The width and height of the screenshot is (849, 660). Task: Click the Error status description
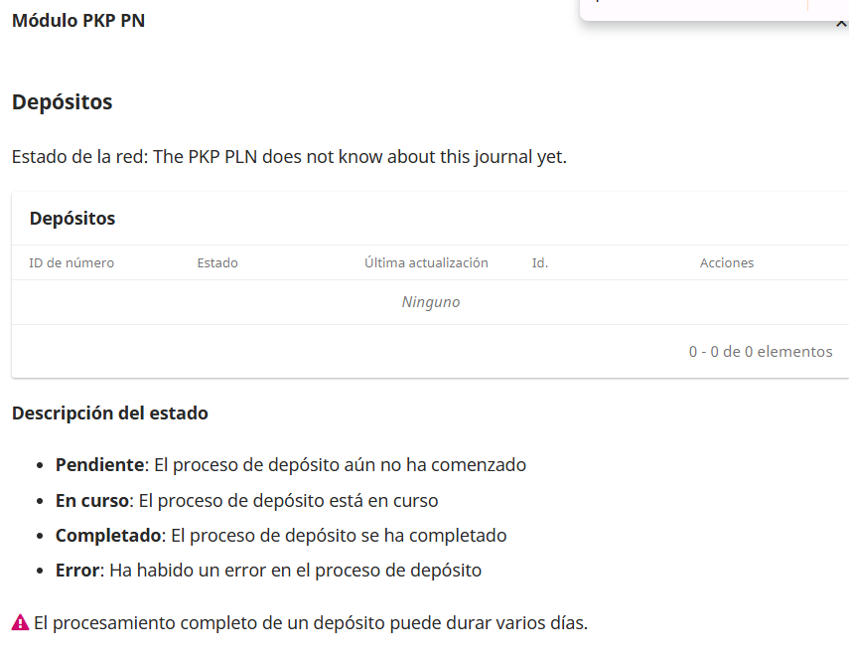coord(268,571)
